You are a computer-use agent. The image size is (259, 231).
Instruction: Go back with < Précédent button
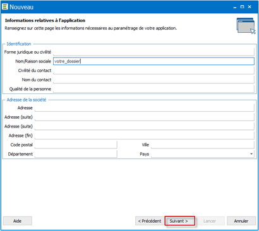pos(150,221)
